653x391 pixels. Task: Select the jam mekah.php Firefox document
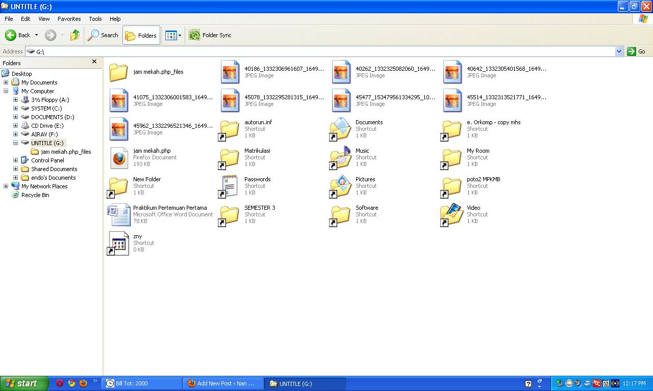(x=118, y=157)
